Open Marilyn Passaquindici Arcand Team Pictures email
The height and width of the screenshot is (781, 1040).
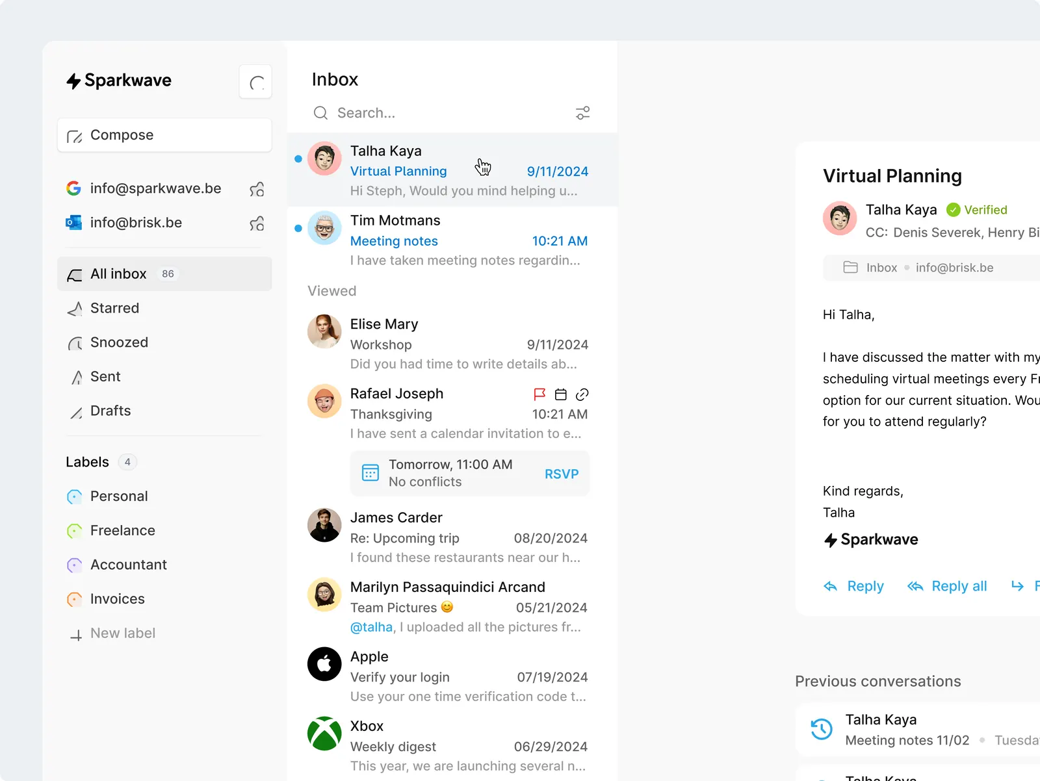pos(452,607)
